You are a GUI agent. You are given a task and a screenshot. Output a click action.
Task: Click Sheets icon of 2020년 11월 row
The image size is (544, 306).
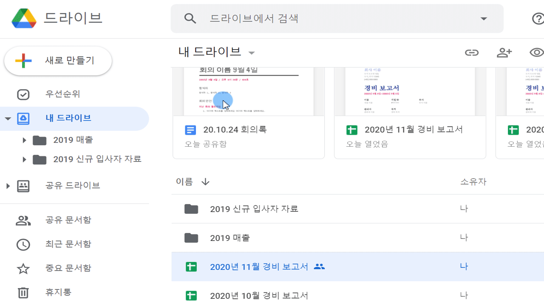191,267
